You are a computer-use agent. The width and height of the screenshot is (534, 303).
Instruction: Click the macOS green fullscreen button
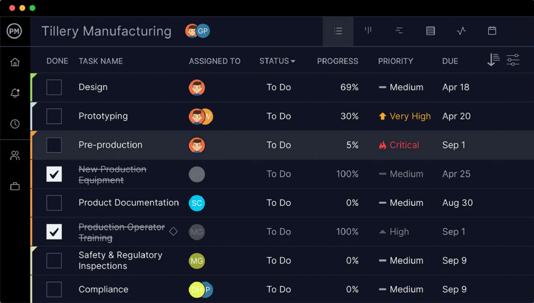(x=33, y=8)
